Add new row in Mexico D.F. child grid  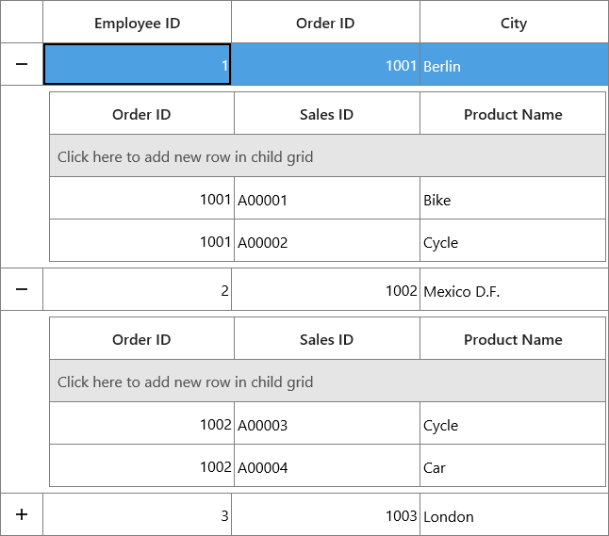tap(327, 381)
